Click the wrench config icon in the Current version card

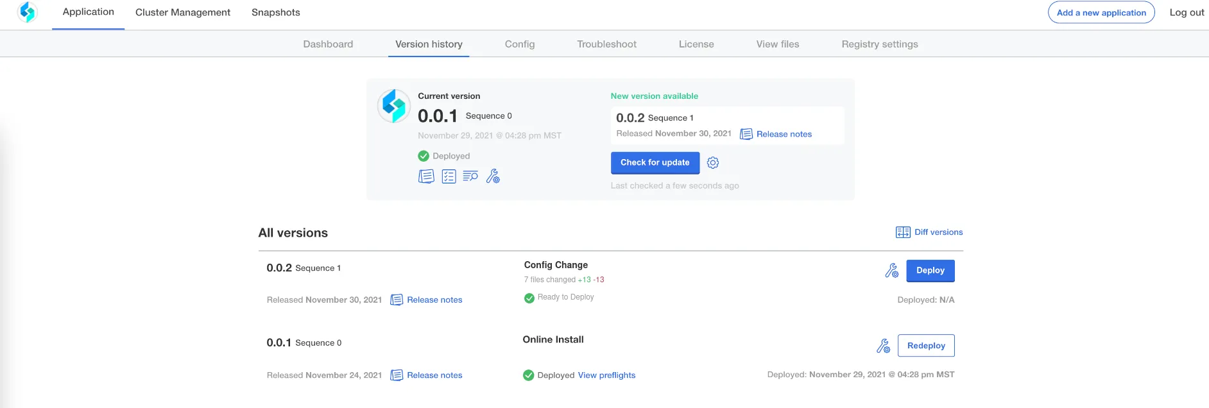(493, 176)
